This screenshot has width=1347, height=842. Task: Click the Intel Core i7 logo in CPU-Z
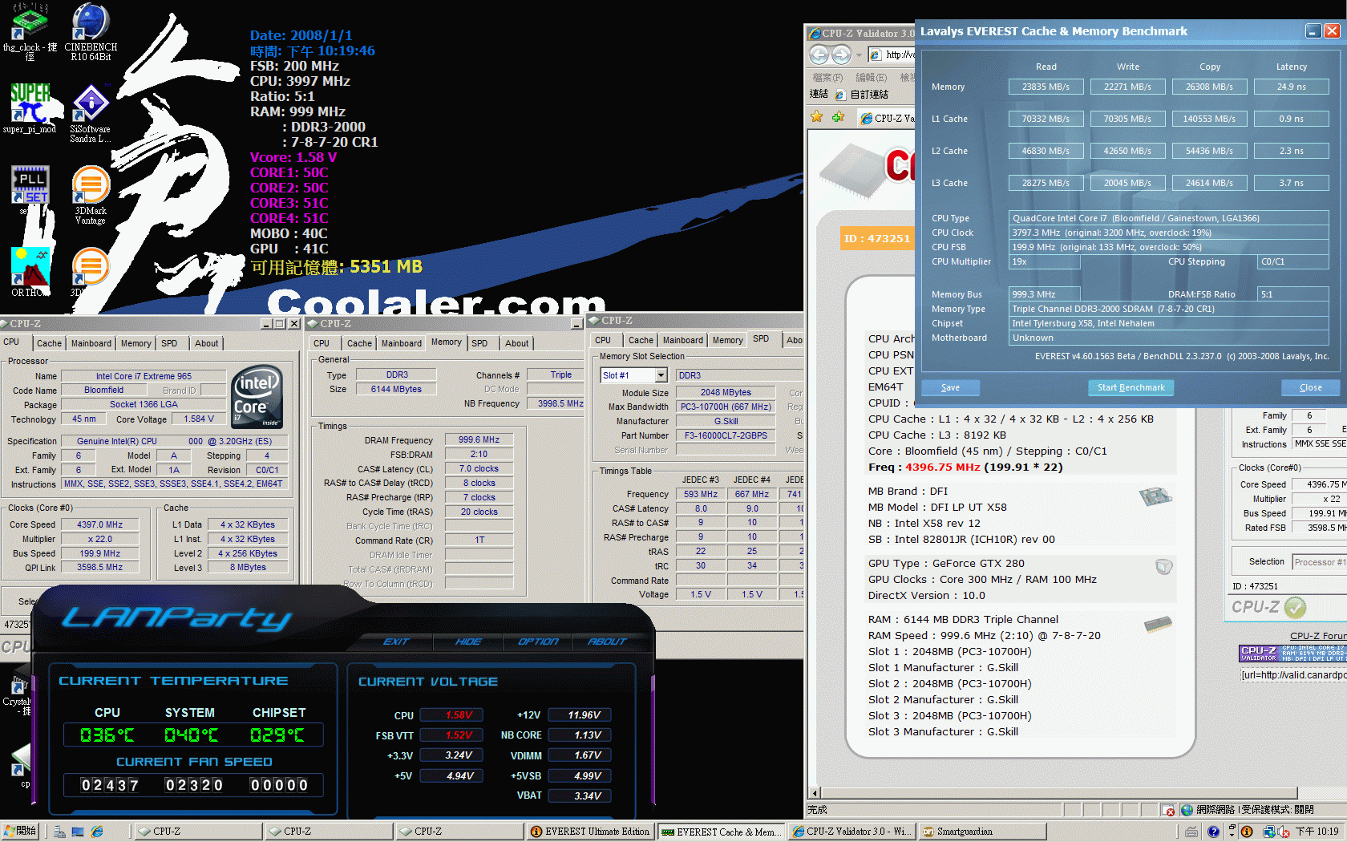tap(257, 397)
